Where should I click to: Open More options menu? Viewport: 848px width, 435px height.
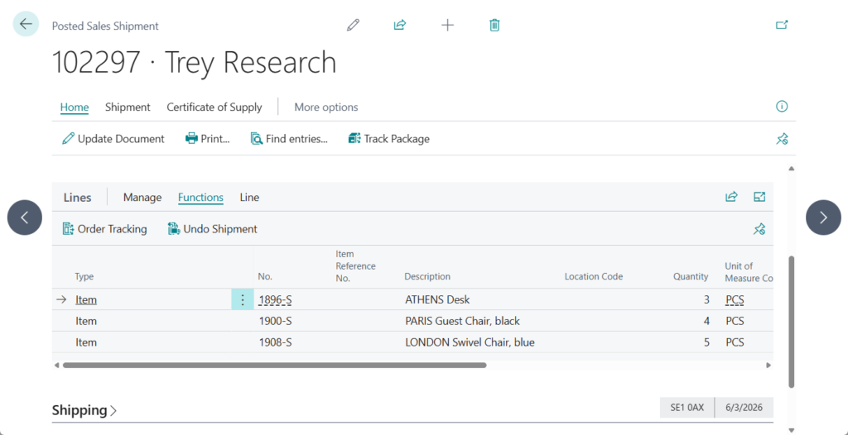[326, 108]
